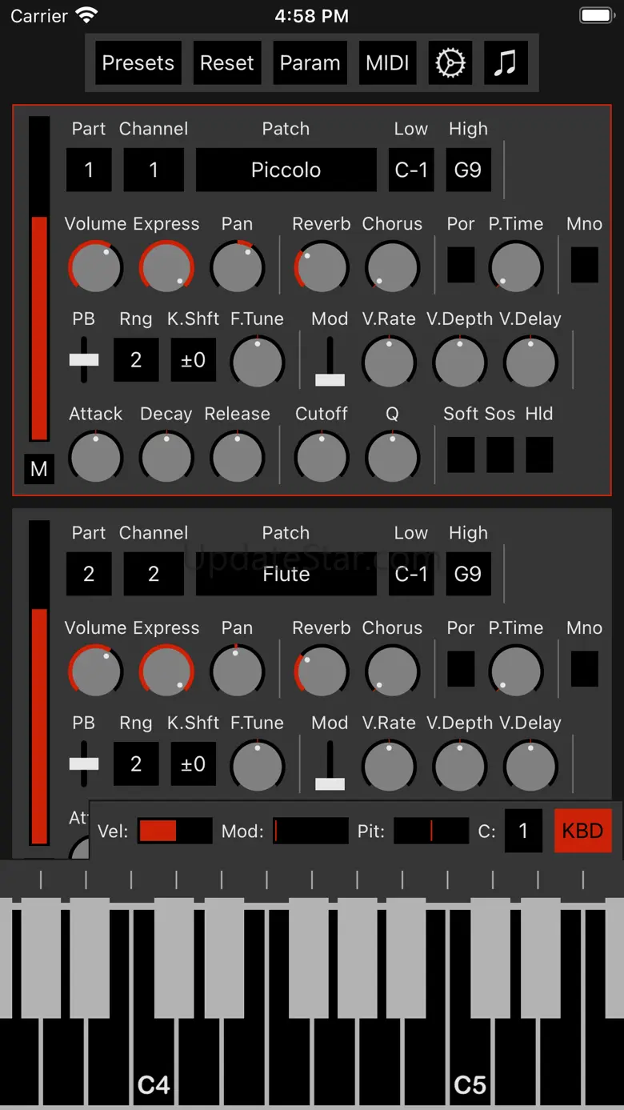Set the Low note C-1 for Piccolo
The width and height of the screenshot is (624, 1110).
411,170
